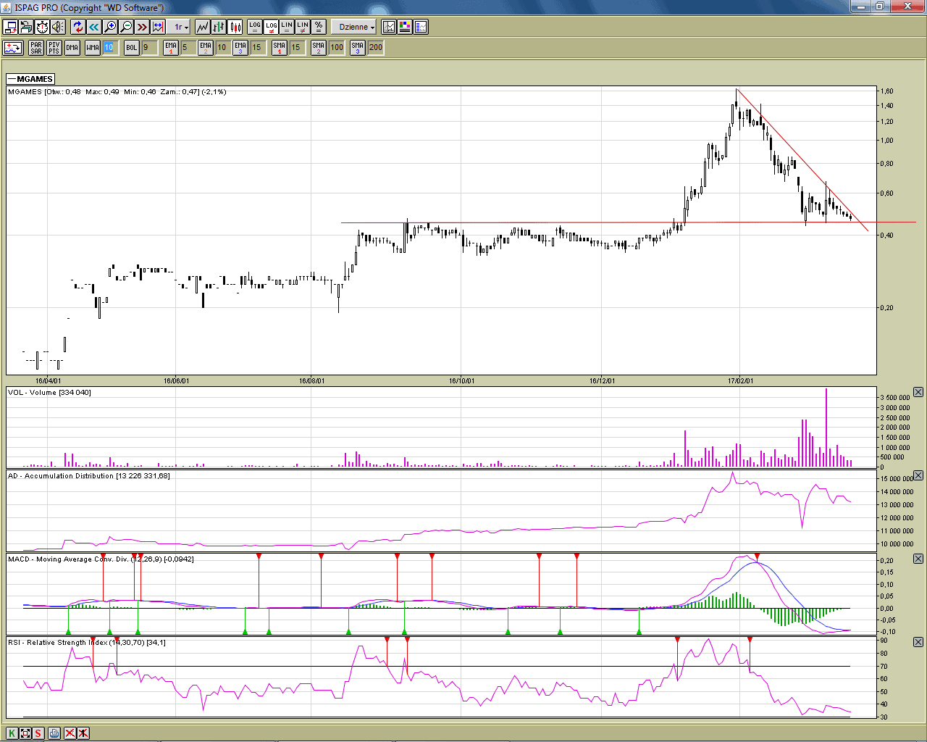This screenshot has height=742, width=927.
Task: Select the candlestick chart type icon
Action: pos(235,27)
